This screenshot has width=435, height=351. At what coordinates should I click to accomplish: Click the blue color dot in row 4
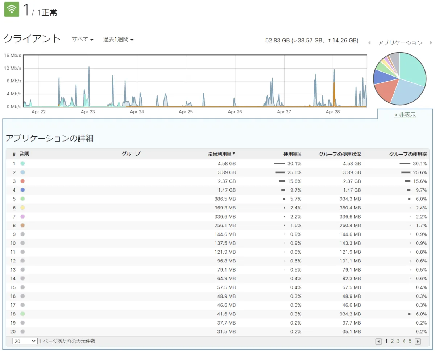22,190
